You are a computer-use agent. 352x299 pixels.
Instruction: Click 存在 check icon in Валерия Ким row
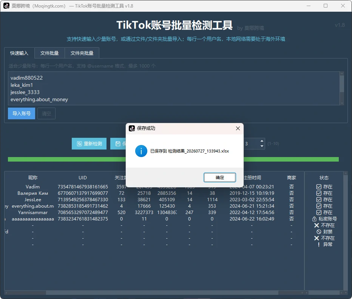click(319, 193)
